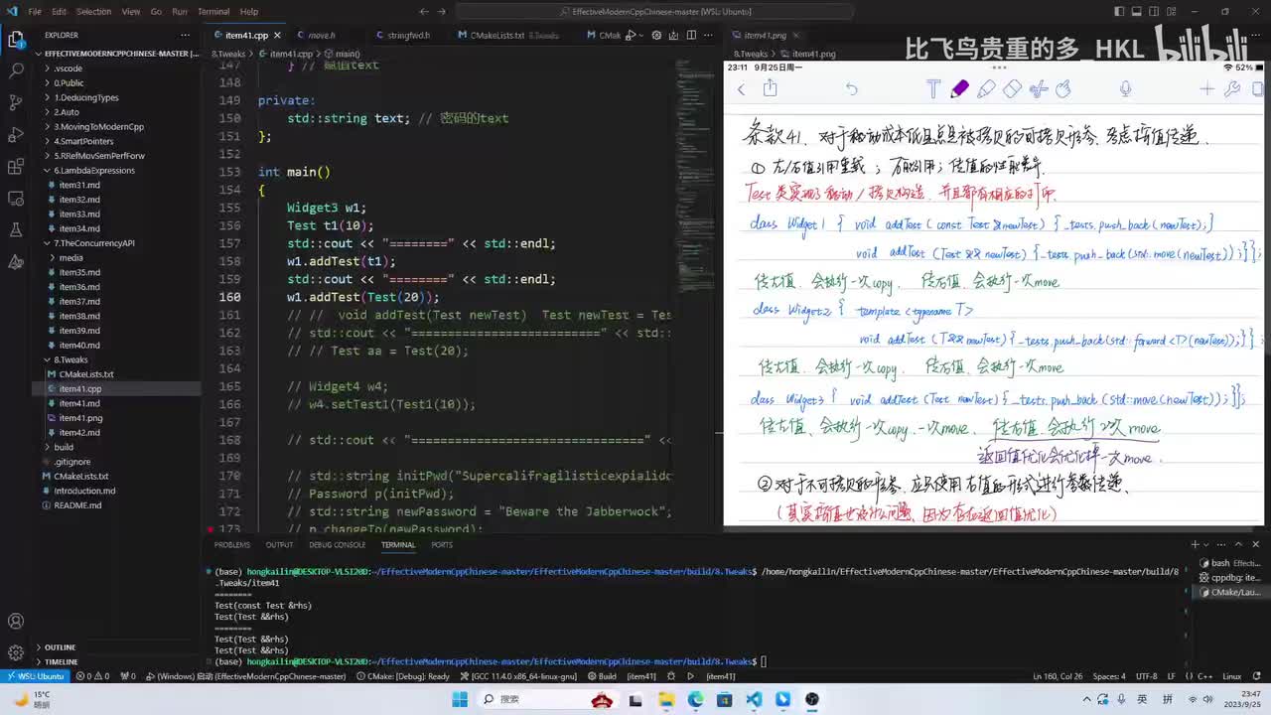The height and width of the screenshot is (715, 1271).
Task: Expand the TIMELINE section
Action: 61,661
